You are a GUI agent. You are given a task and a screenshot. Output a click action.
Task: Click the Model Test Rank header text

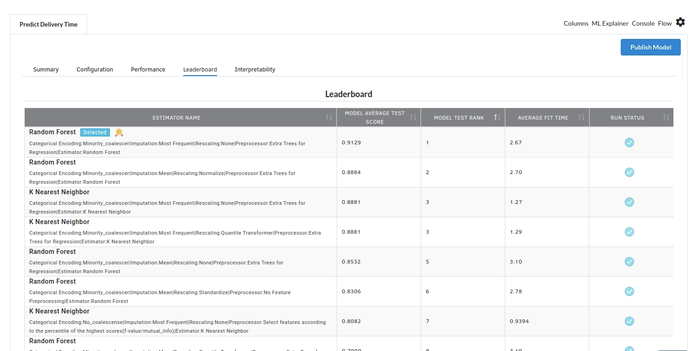click(459, 118)
